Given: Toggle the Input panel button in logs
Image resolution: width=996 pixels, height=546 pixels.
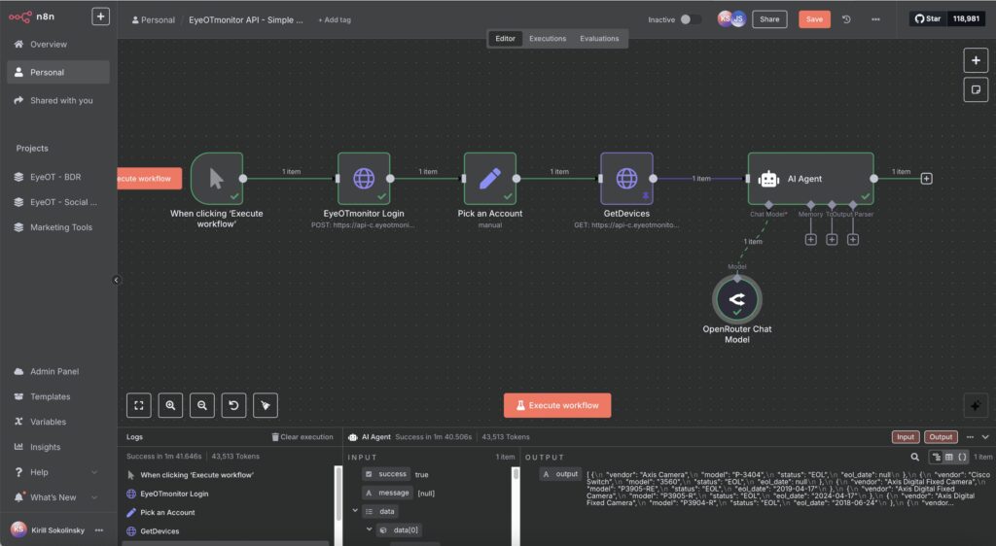Looking at the screenshot, I should pos(906,437).
